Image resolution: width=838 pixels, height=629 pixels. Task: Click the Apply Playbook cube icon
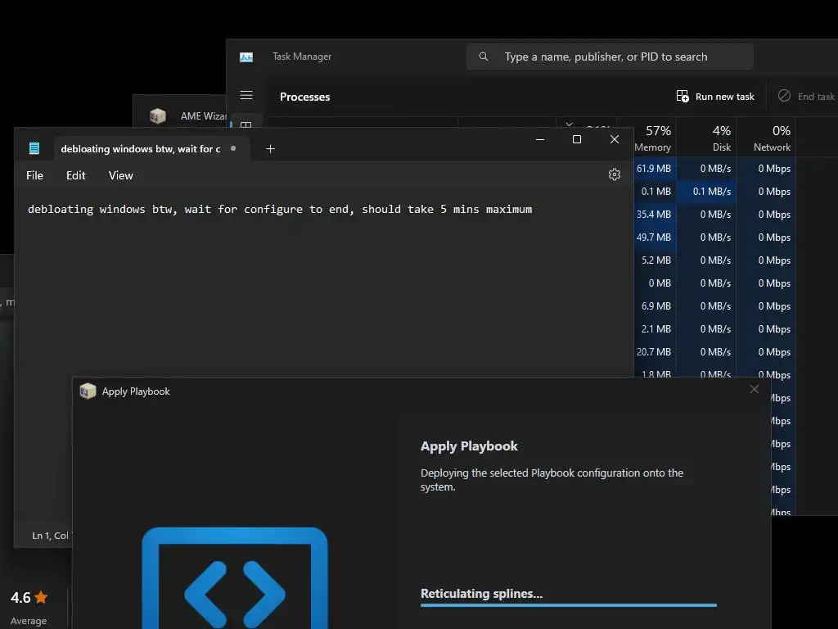[x=88, y=391]
